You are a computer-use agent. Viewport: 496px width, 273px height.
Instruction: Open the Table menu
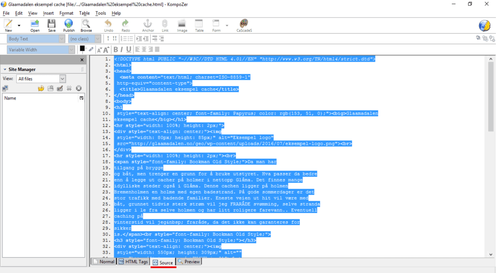(84, 13)
